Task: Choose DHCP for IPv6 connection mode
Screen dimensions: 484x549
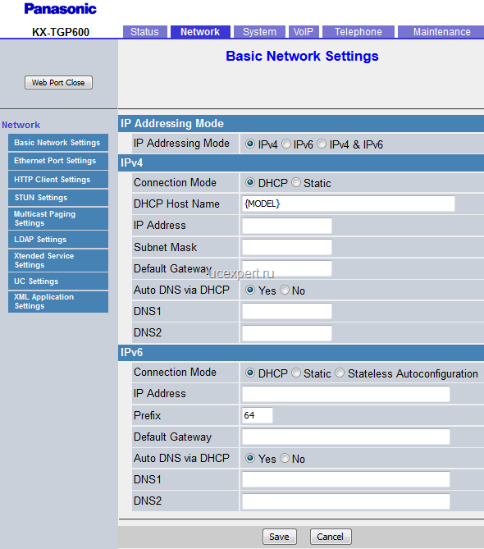Action: point(250,373)
